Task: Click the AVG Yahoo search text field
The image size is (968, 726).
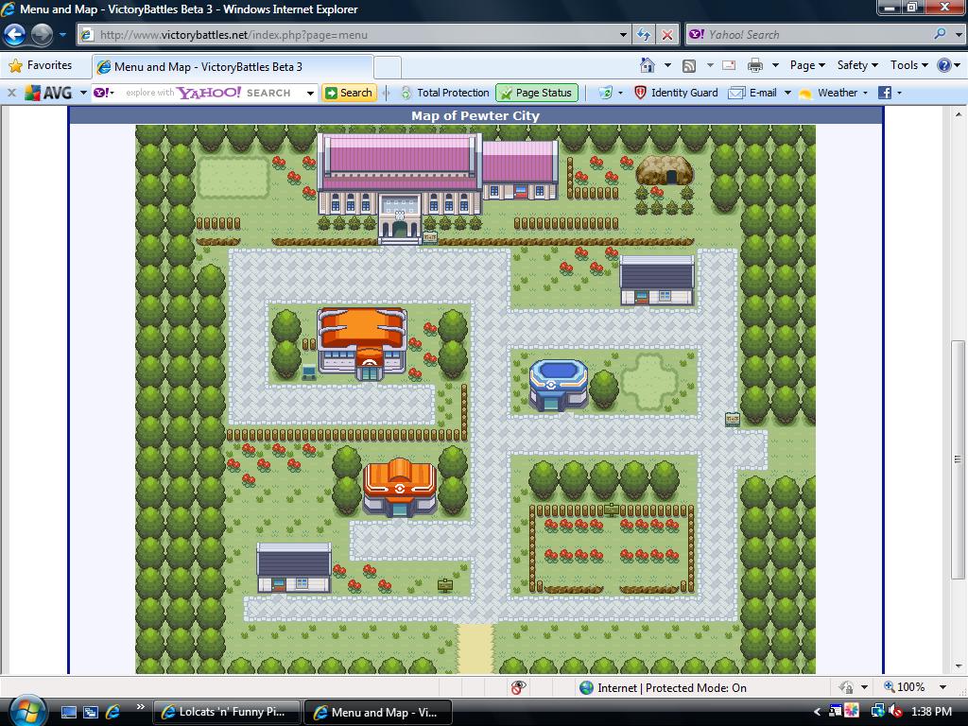Action: [209, 93]
